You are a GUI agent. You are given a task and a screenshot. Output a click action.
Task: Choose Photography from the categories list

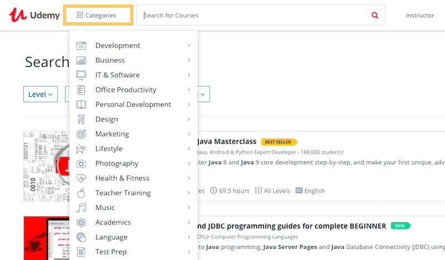133,163
